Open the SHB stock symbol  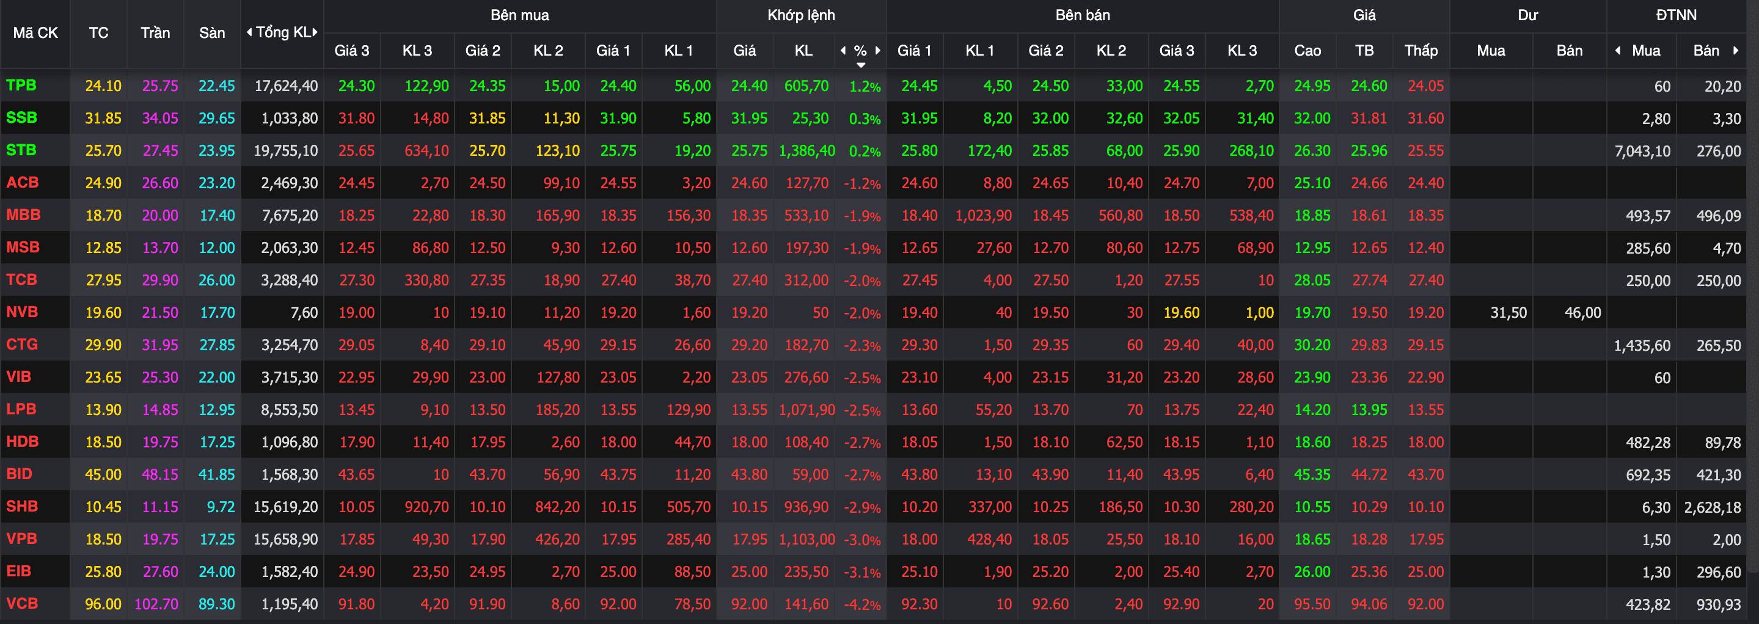(22, 507)
